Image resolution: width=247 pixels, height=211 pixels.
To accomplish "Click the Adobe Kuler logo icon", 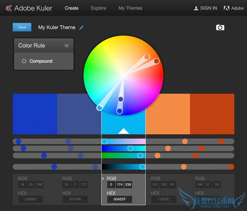I will pos(9,8).
